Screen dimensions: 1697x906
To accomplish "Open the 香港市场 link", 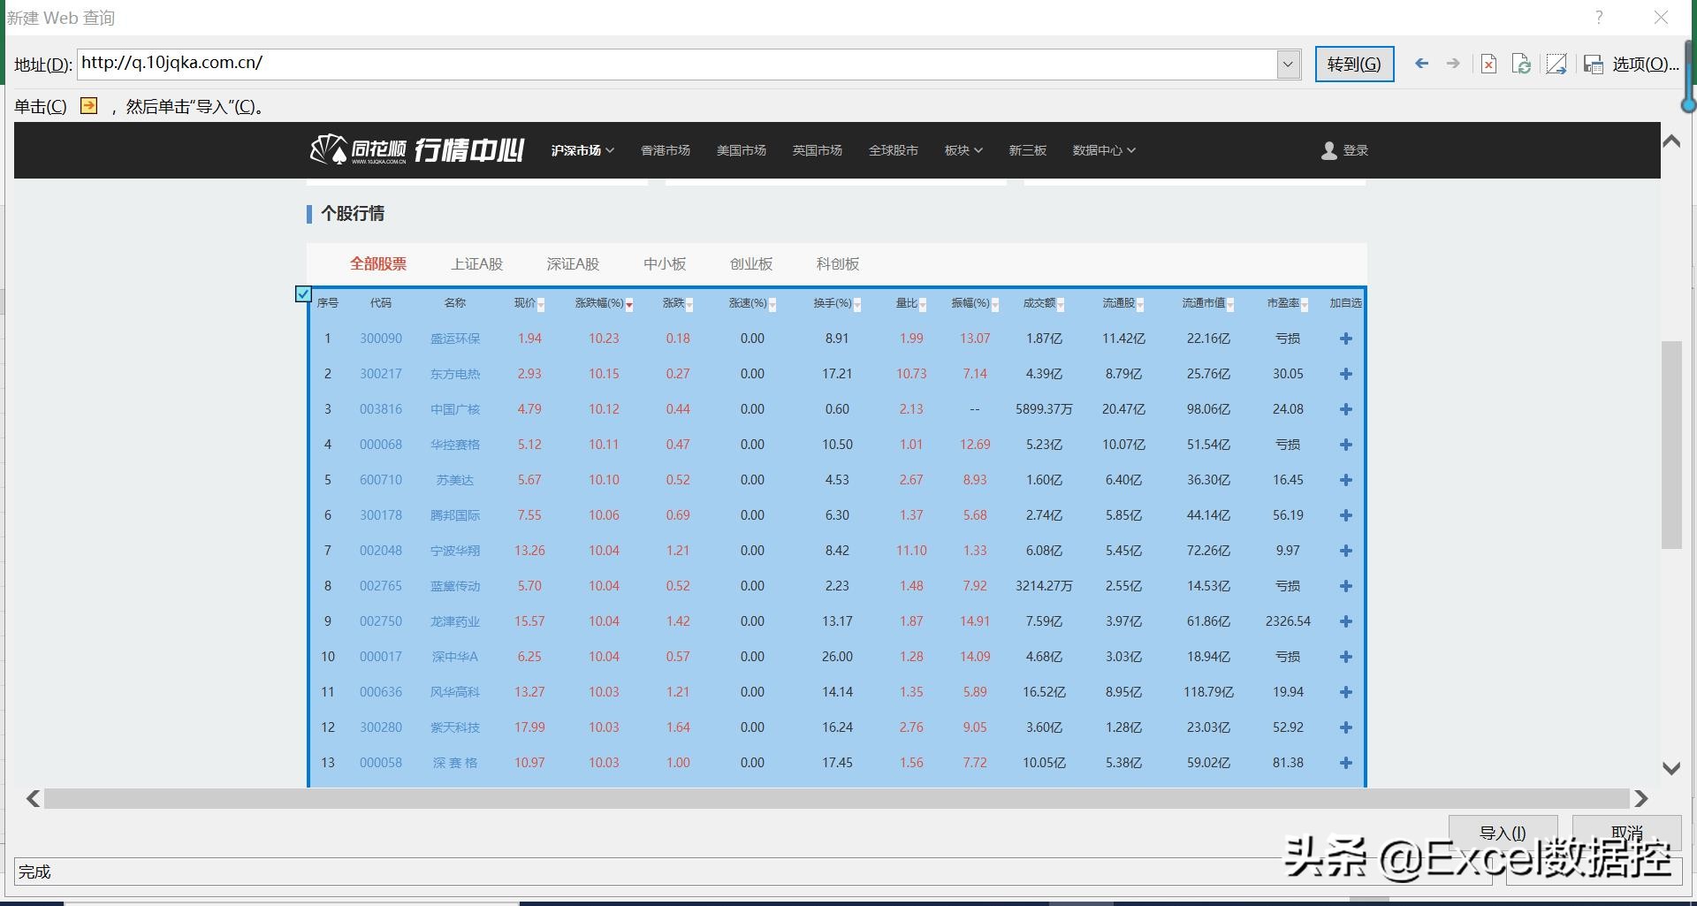I will (666, 150).
